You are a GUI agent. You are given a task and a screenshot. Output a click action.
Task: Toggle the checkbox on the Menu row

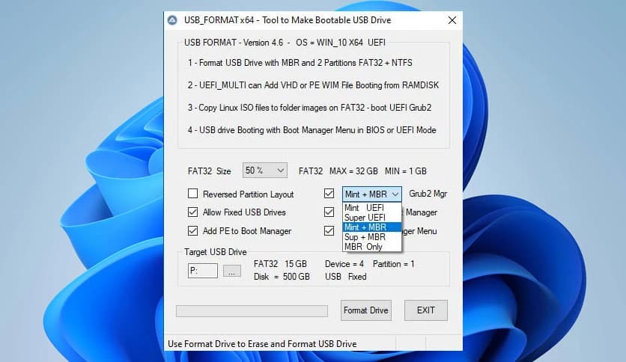[x=329, y=231]
